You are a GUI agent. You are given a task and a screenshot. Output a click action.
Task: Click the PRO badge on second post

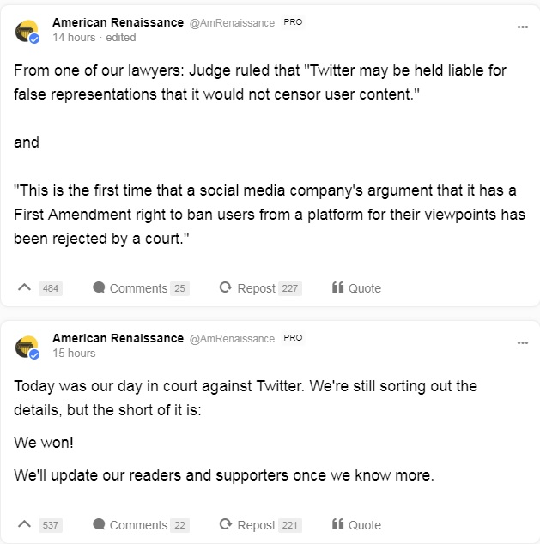click(x=293, y=338)
